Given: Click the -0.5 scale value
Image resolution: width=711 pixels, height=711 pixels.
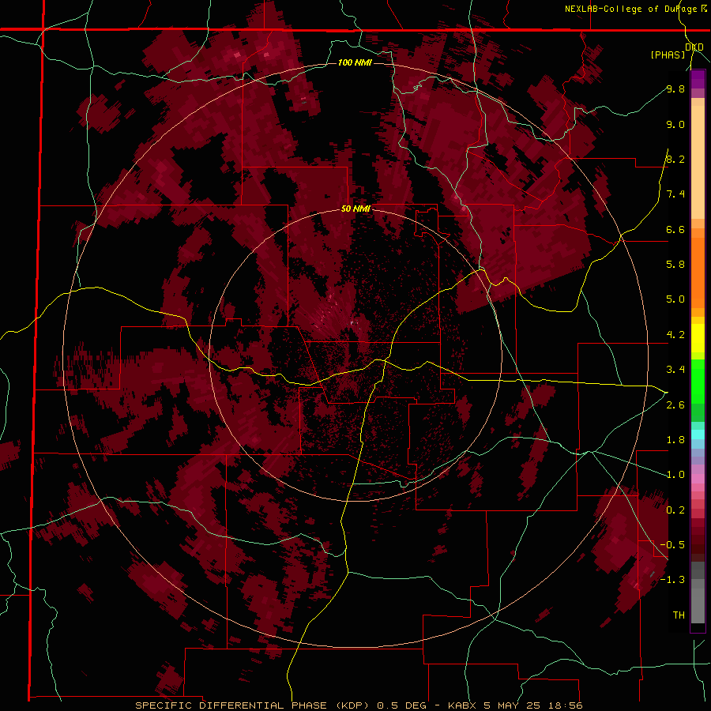Looking at the screenshot, I should pos(672,545).
